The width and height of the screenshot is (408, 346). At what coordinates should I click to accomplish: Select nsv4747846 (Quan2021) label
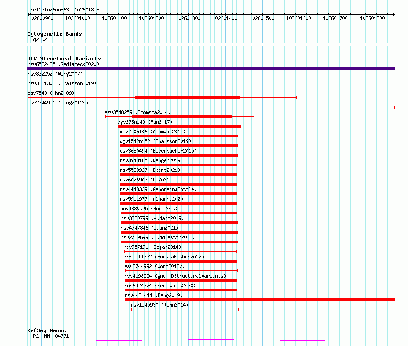point(149,228)
